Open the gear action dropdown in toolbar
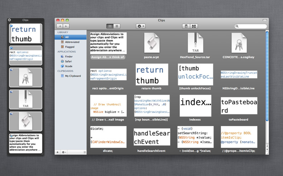This screenshot has width=283, height=176. (x=141, y=26)
